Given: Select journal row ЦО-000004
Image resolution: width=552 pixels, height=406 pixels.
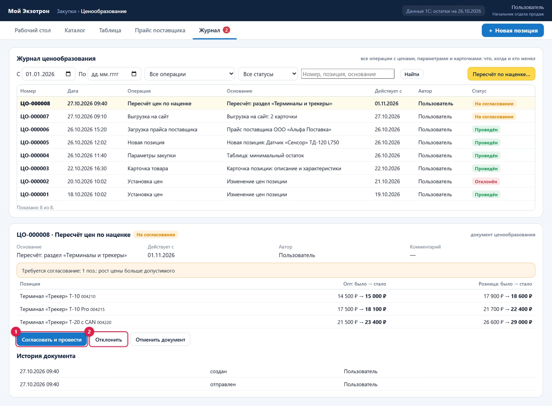Looking at the screenshot, I should [x=276, y=155].
